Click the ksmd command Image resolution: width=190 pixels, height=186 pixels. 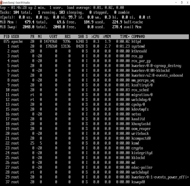pyautogui.click(x=135, y=143)
